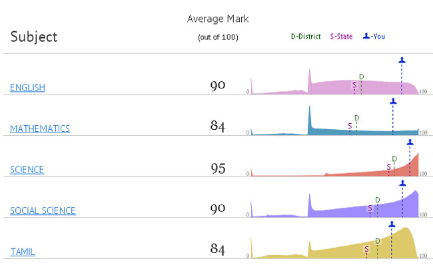This screenshot has height=265, width=433.
Task: Click the S-State legend label
Action: coord(341,37)
